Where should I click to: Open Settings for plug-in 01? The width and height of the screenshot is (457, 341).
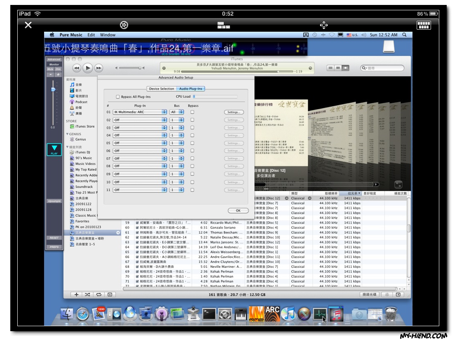coord(234,112)
